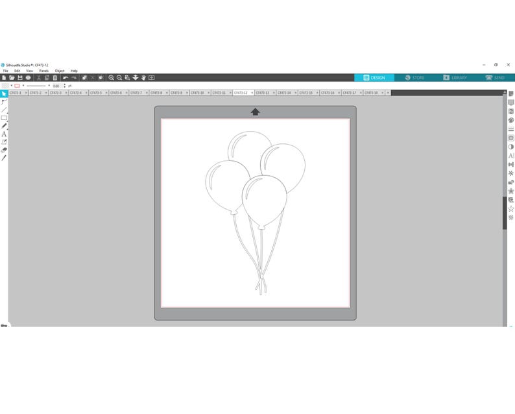Expand the fill pattern dropdown arrow
This screenshot has width=515, height=414.
(12, 86)
